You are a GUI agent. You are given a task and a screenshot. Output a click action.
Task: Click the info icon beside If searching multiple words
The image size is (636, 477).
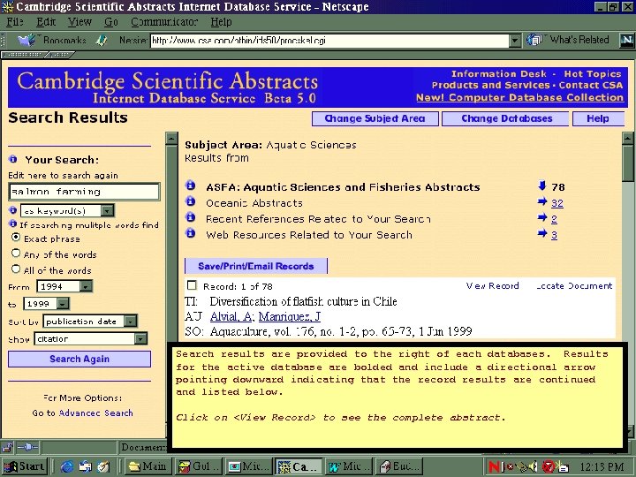coord(12,224)
